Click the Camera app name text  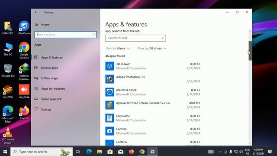(x=121, y=129)
